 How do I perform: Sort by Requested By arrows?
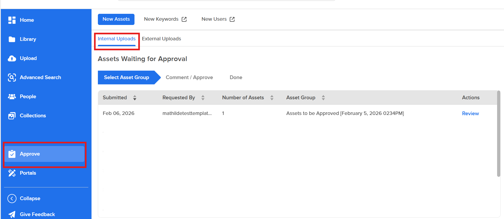pos(203,98)
